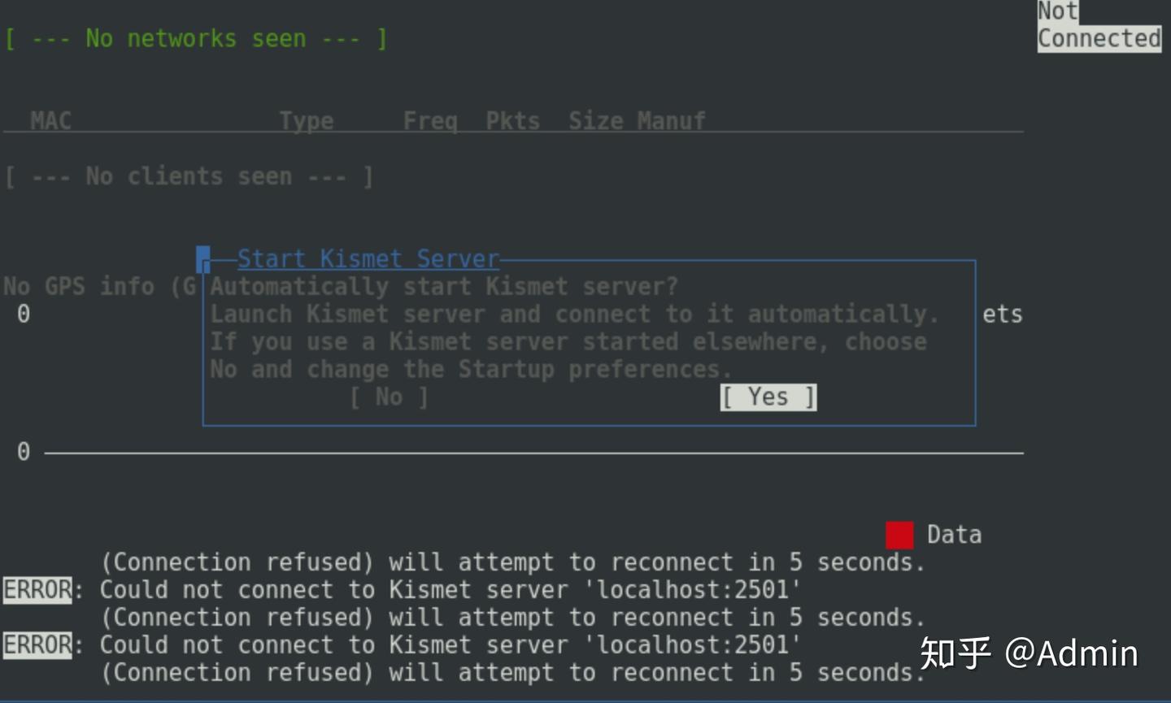Click the Freq column header

430,121
